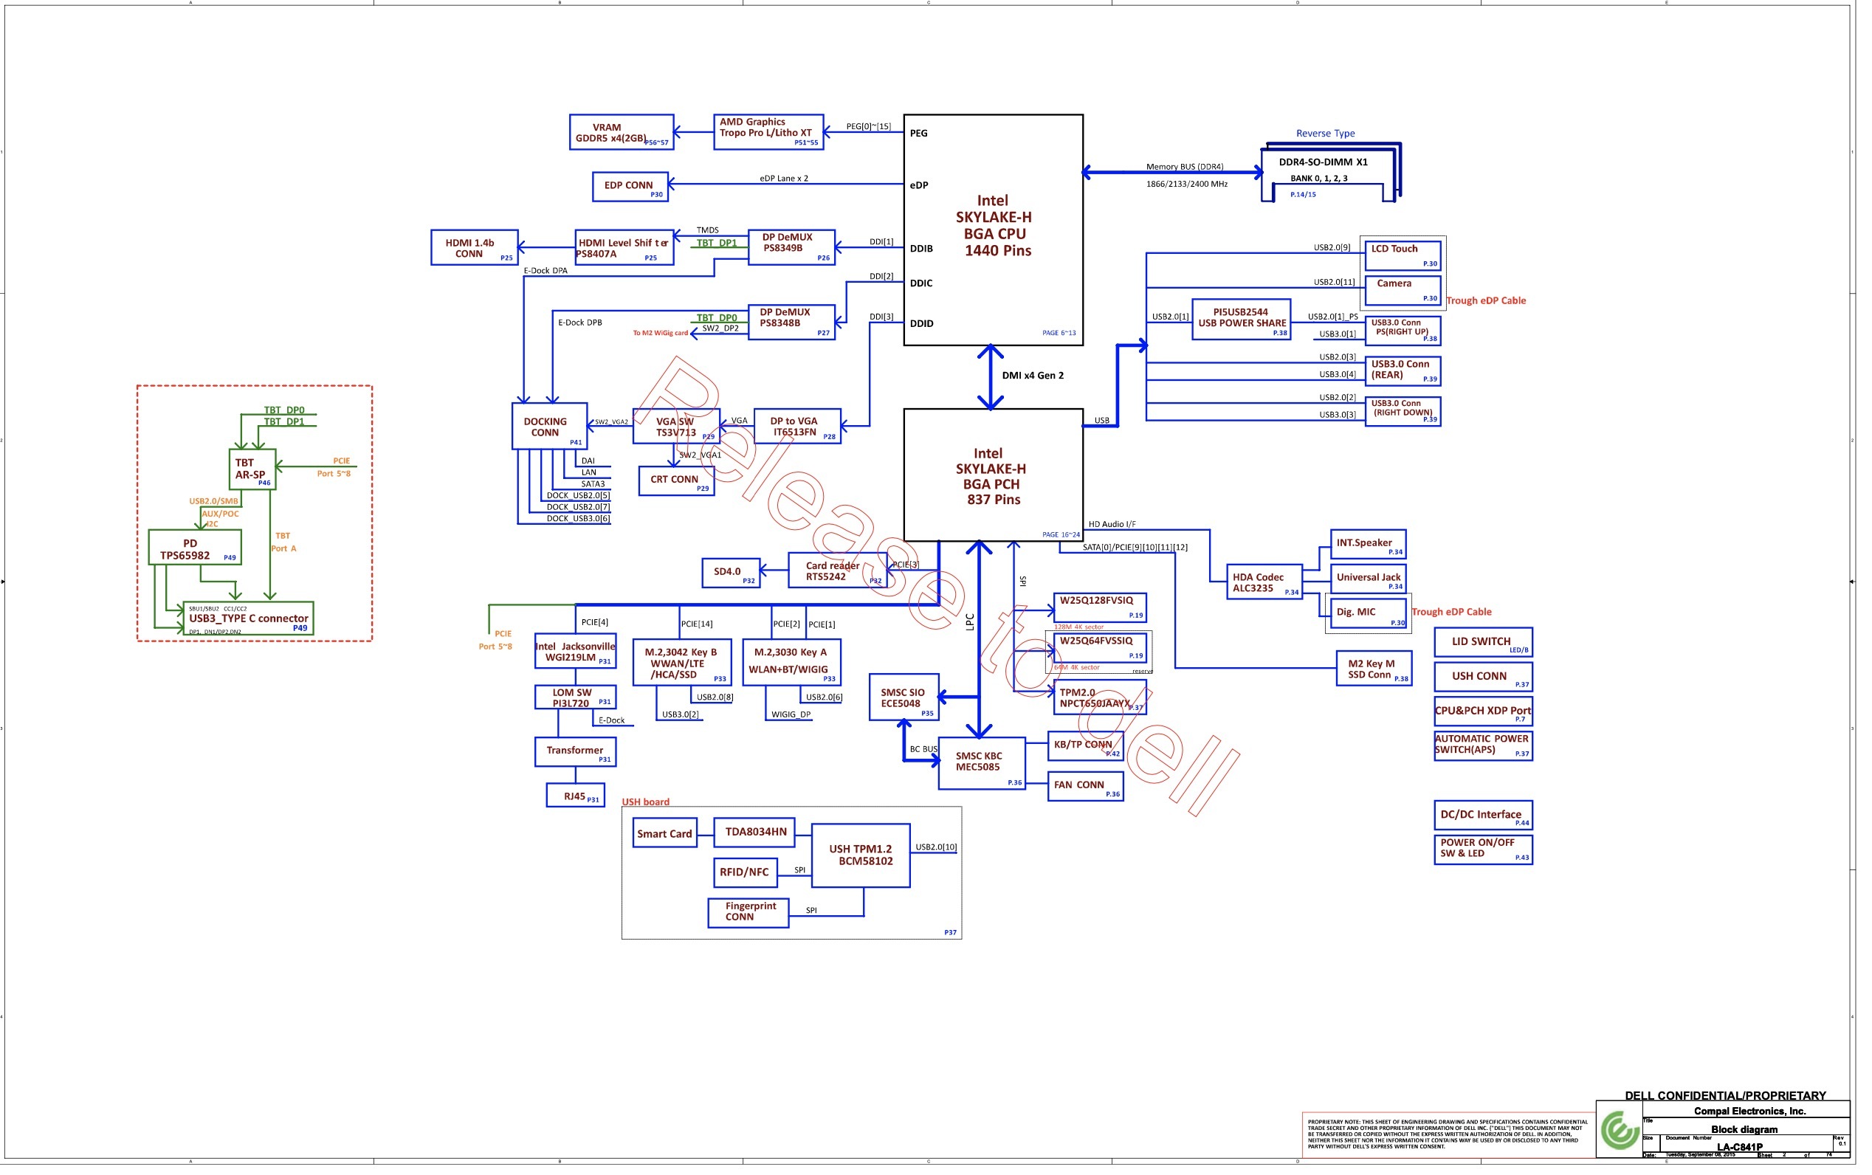The image size is (1872, 1175).
Task: Click the Trough eDP Cable label near Camera
Action: tap(1485, 300)
